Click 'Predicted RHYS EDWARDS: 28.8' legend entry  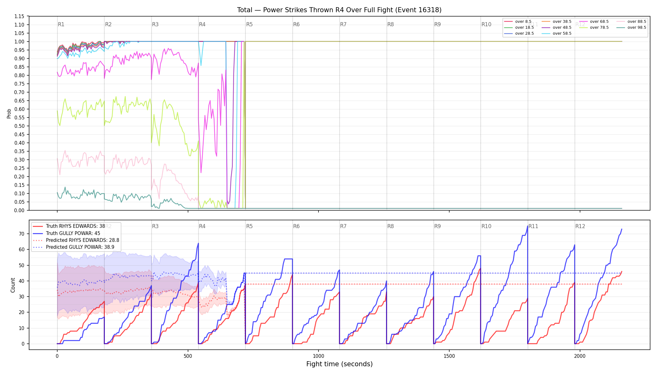pos(76,240)
